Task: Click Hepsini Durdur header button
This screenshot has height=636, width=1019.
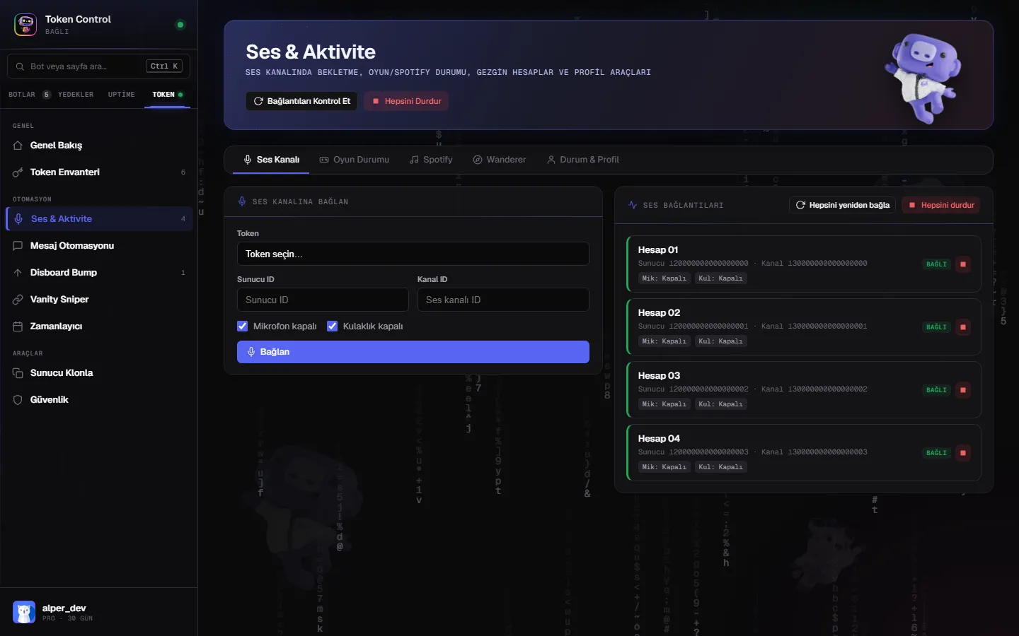Action: point(406,101)
